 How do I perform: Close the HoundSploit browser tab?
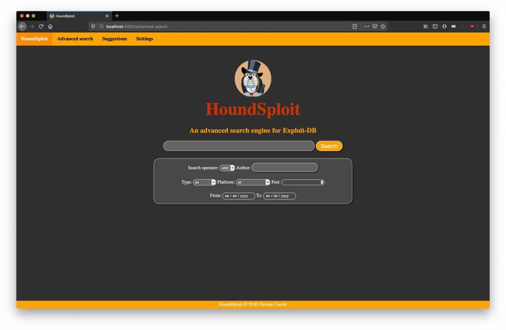107,16
